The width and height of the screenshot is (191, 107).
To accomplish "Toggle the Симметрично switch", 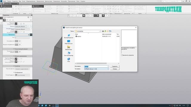I will pos(18,41).
